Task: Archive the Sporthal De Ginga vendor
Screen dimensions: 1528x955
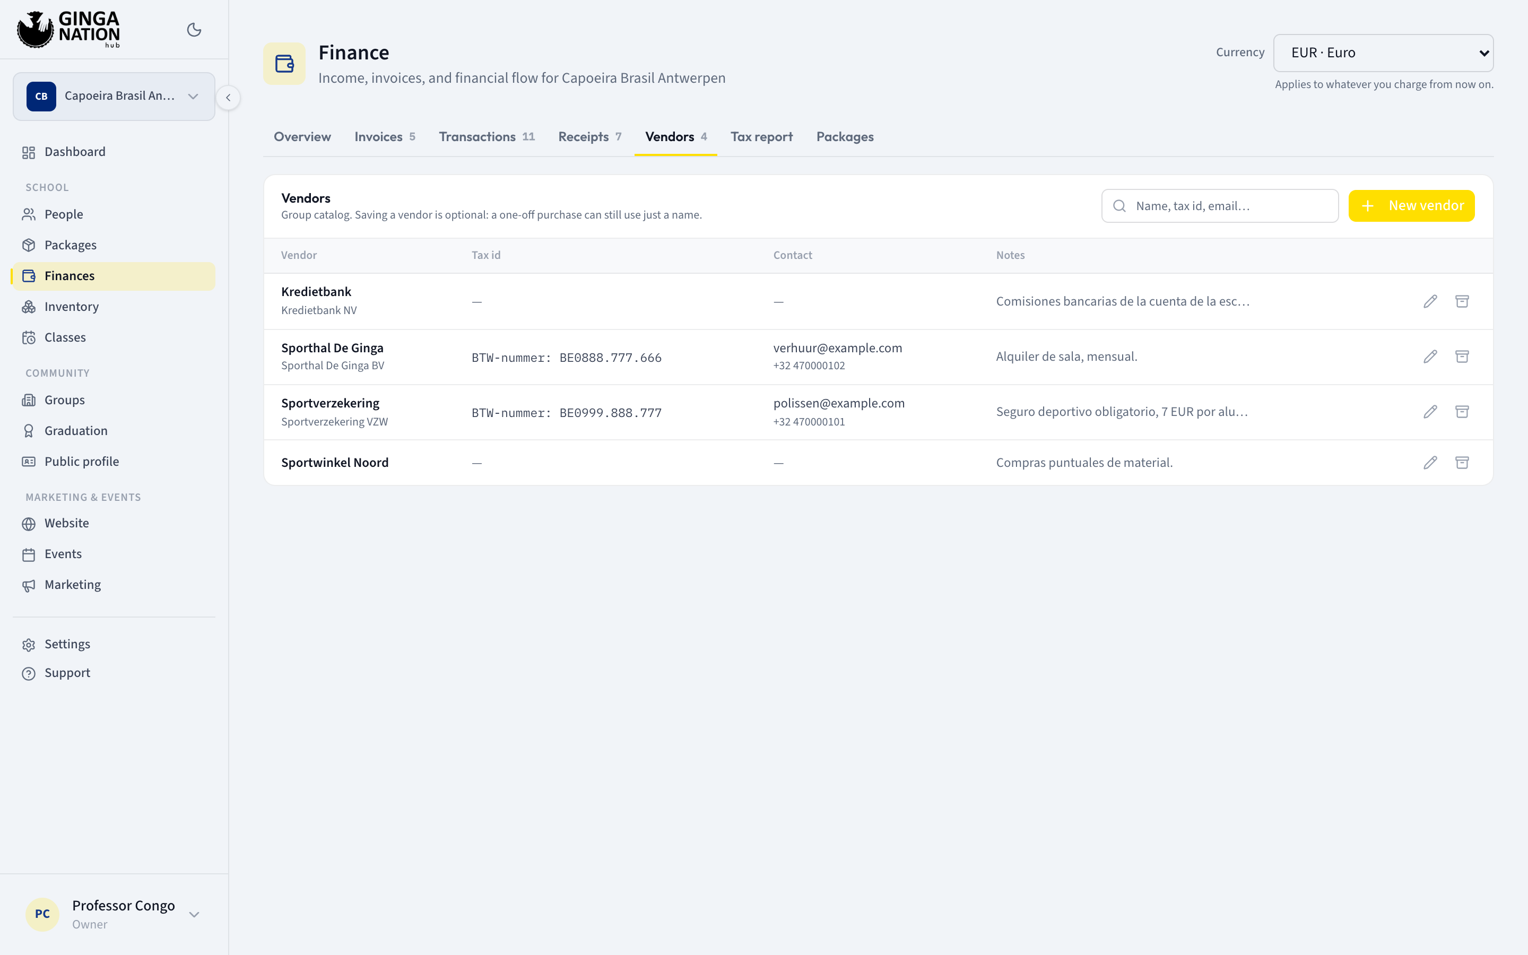Action: 1462,357
